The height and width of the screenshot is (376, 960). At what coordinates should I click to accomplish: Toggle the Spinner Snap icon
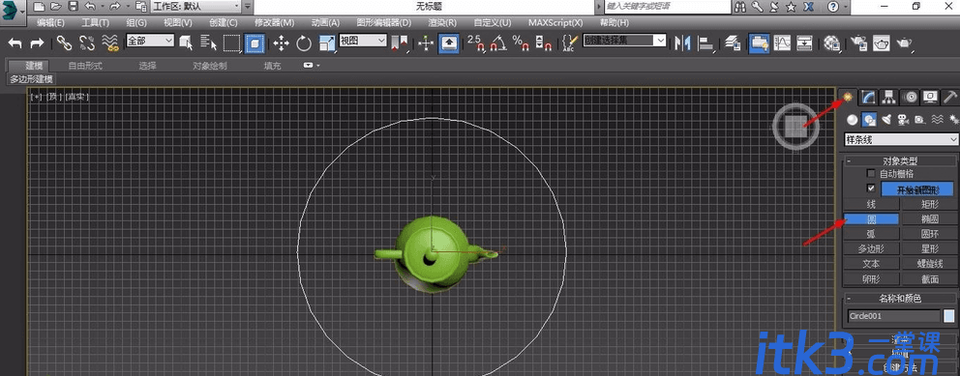pos(543,43)
